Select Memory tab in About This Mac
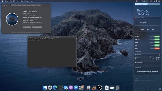The image size is (162, 91). pyautogui.click(x=29, y=5)
